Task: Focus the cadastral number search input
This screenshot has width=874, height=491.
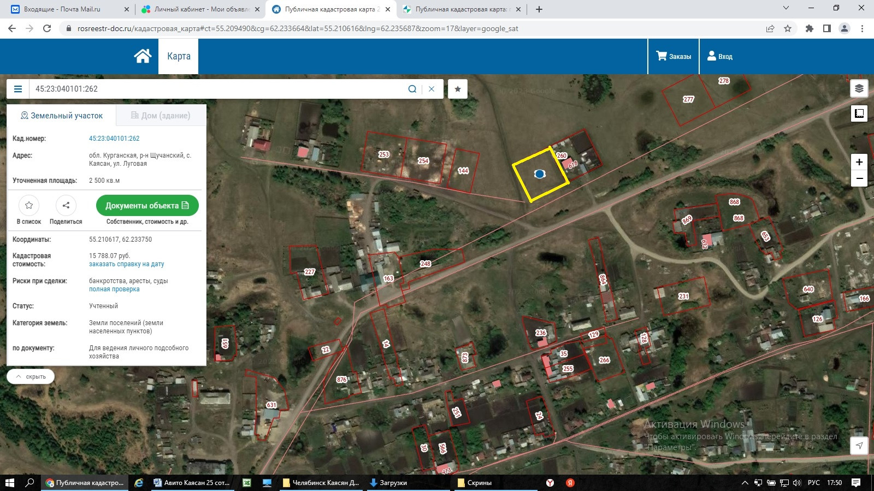Action: [x=218, y=89]
